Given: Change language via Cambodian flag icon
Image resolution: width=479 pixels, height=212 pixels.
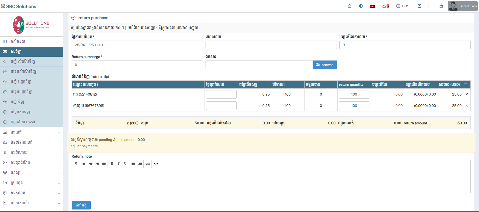Looking at the screenshot, I should tap(372, 6).
